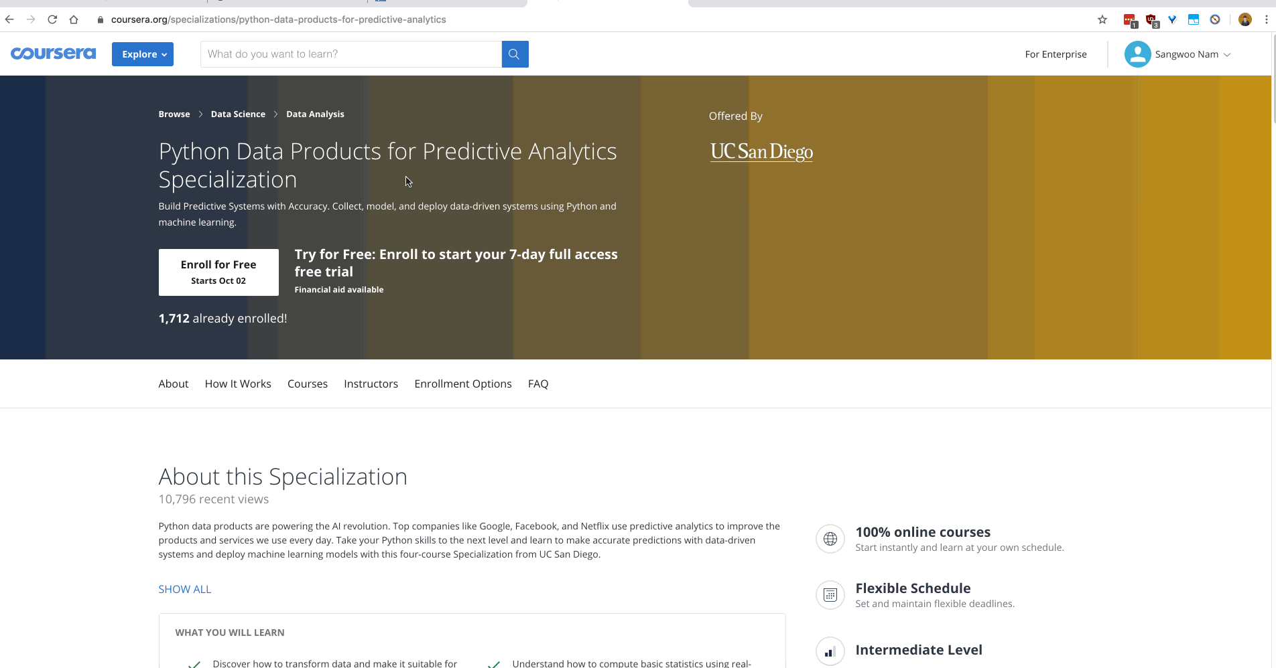Click the browser forward arrow
The image size is (1276, 668).
click(x=31, y=19)
